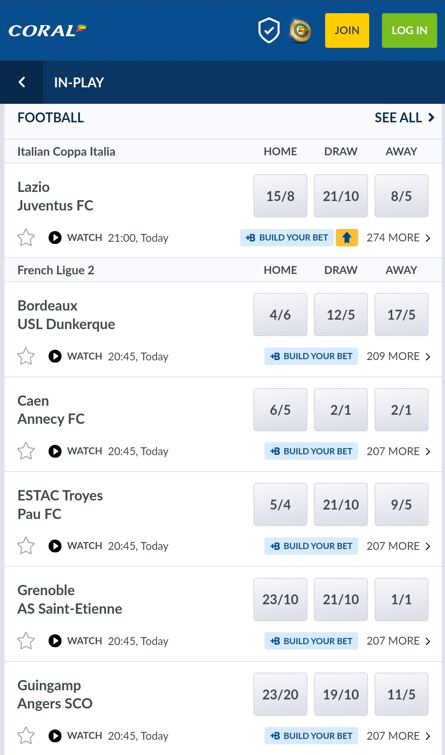
Task: Star the ESTAC Troyes vs Pau fixture
Action: (x=26, y=546)
